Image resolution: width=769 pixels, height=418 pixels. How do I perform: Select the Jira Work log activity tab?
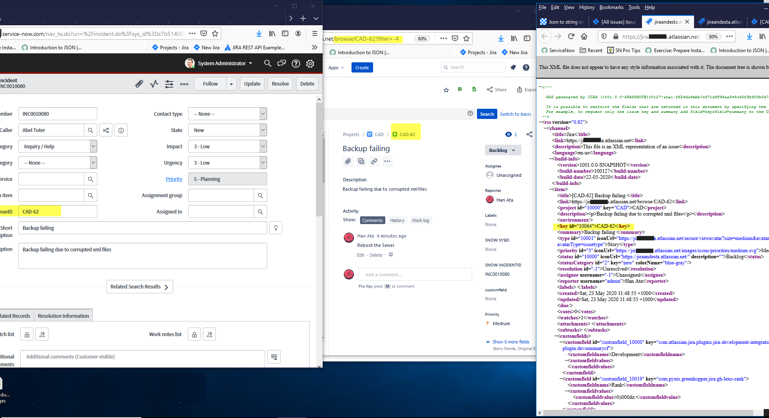[x=420, y=220]
